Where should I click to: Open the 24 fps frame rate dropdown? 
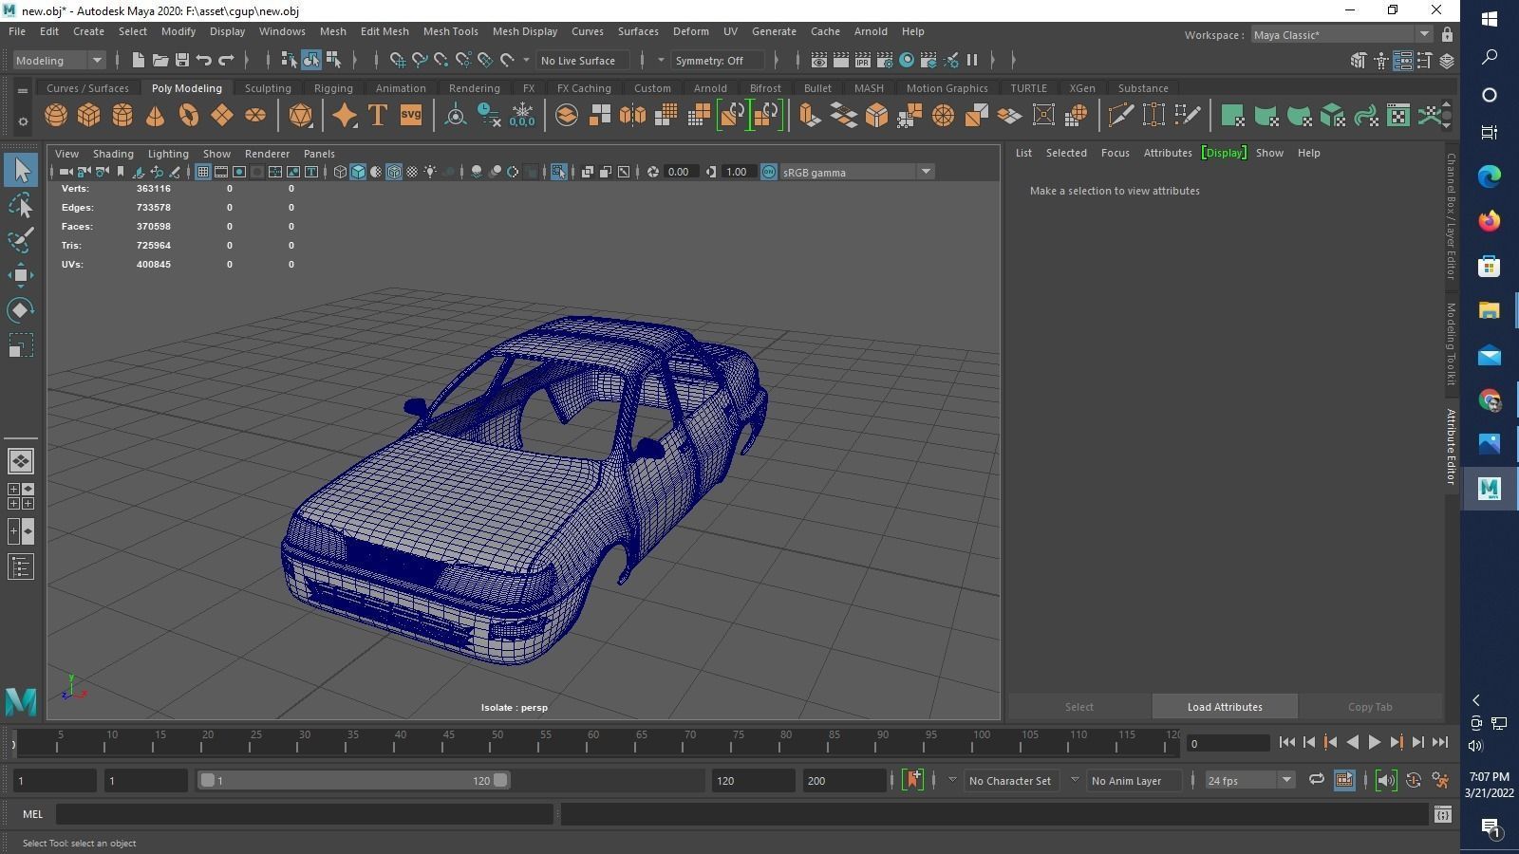tap(1249, 780)
